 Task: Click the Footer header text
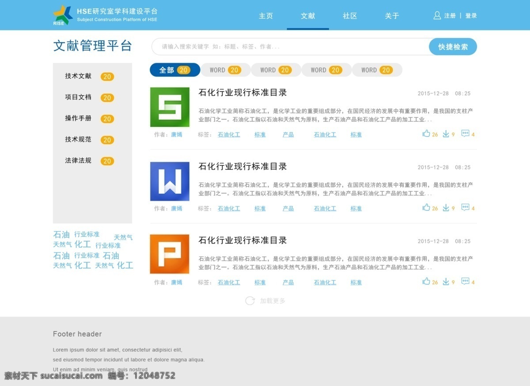point(77,334)
